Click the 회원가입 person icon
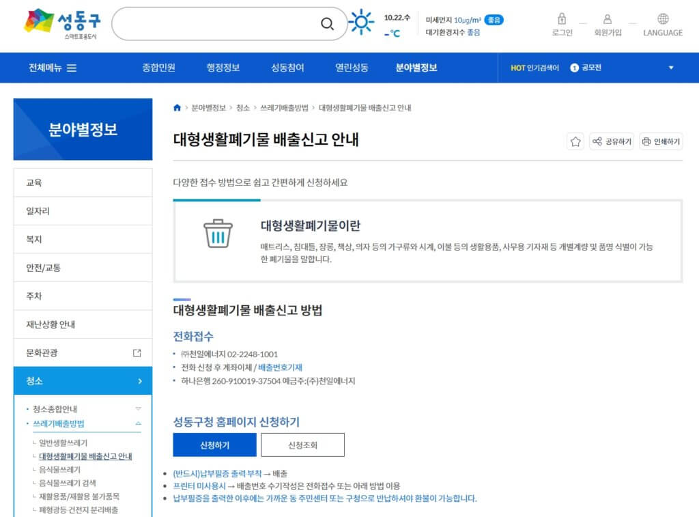This screenshot has height=517, width=699. click(607, 19)
